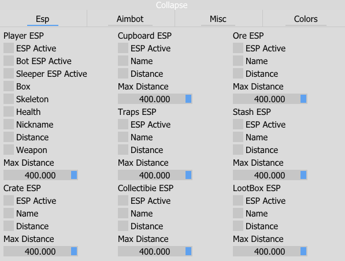Toggle the Health checkbox
The width and height of the screenshot is (345, 261).
[x=9, y=112]
